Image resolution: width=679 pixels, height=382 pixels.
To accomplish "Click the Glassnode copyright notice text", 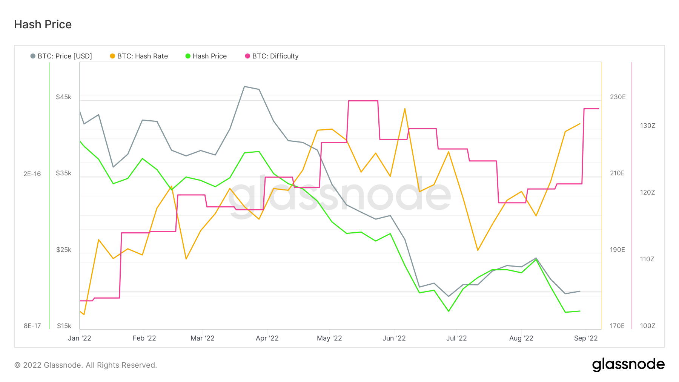I will (86, 365).
